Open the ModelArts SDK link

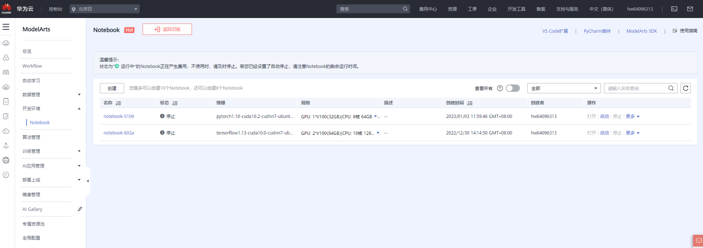click(x=642, y=31)
